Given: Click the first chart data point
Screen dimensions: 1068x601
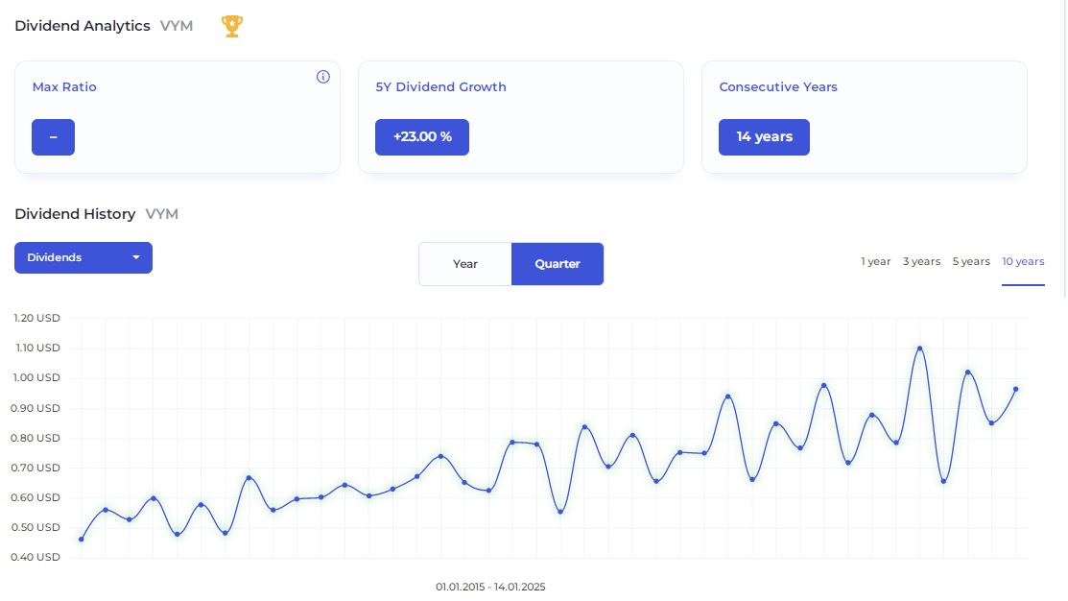Looking at the screenshot, I should 82,539.
